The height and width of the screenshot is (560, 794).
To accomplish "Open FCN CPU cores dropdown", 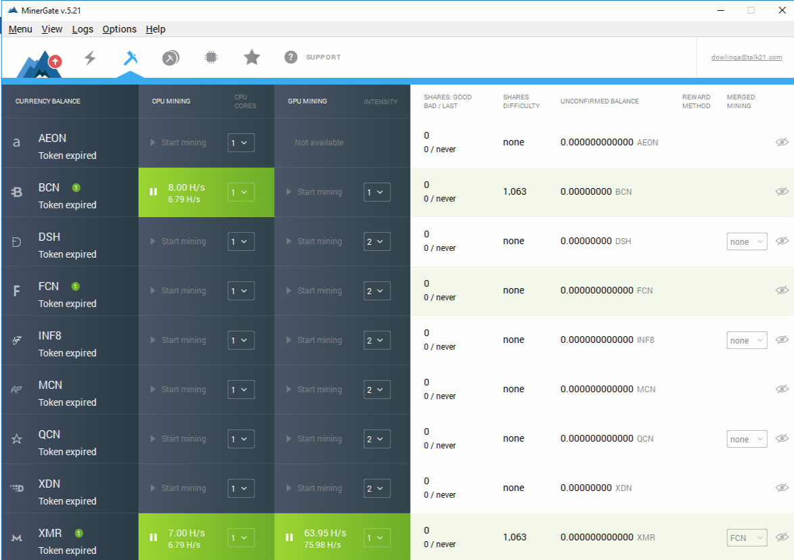I will tap(241, 291).
